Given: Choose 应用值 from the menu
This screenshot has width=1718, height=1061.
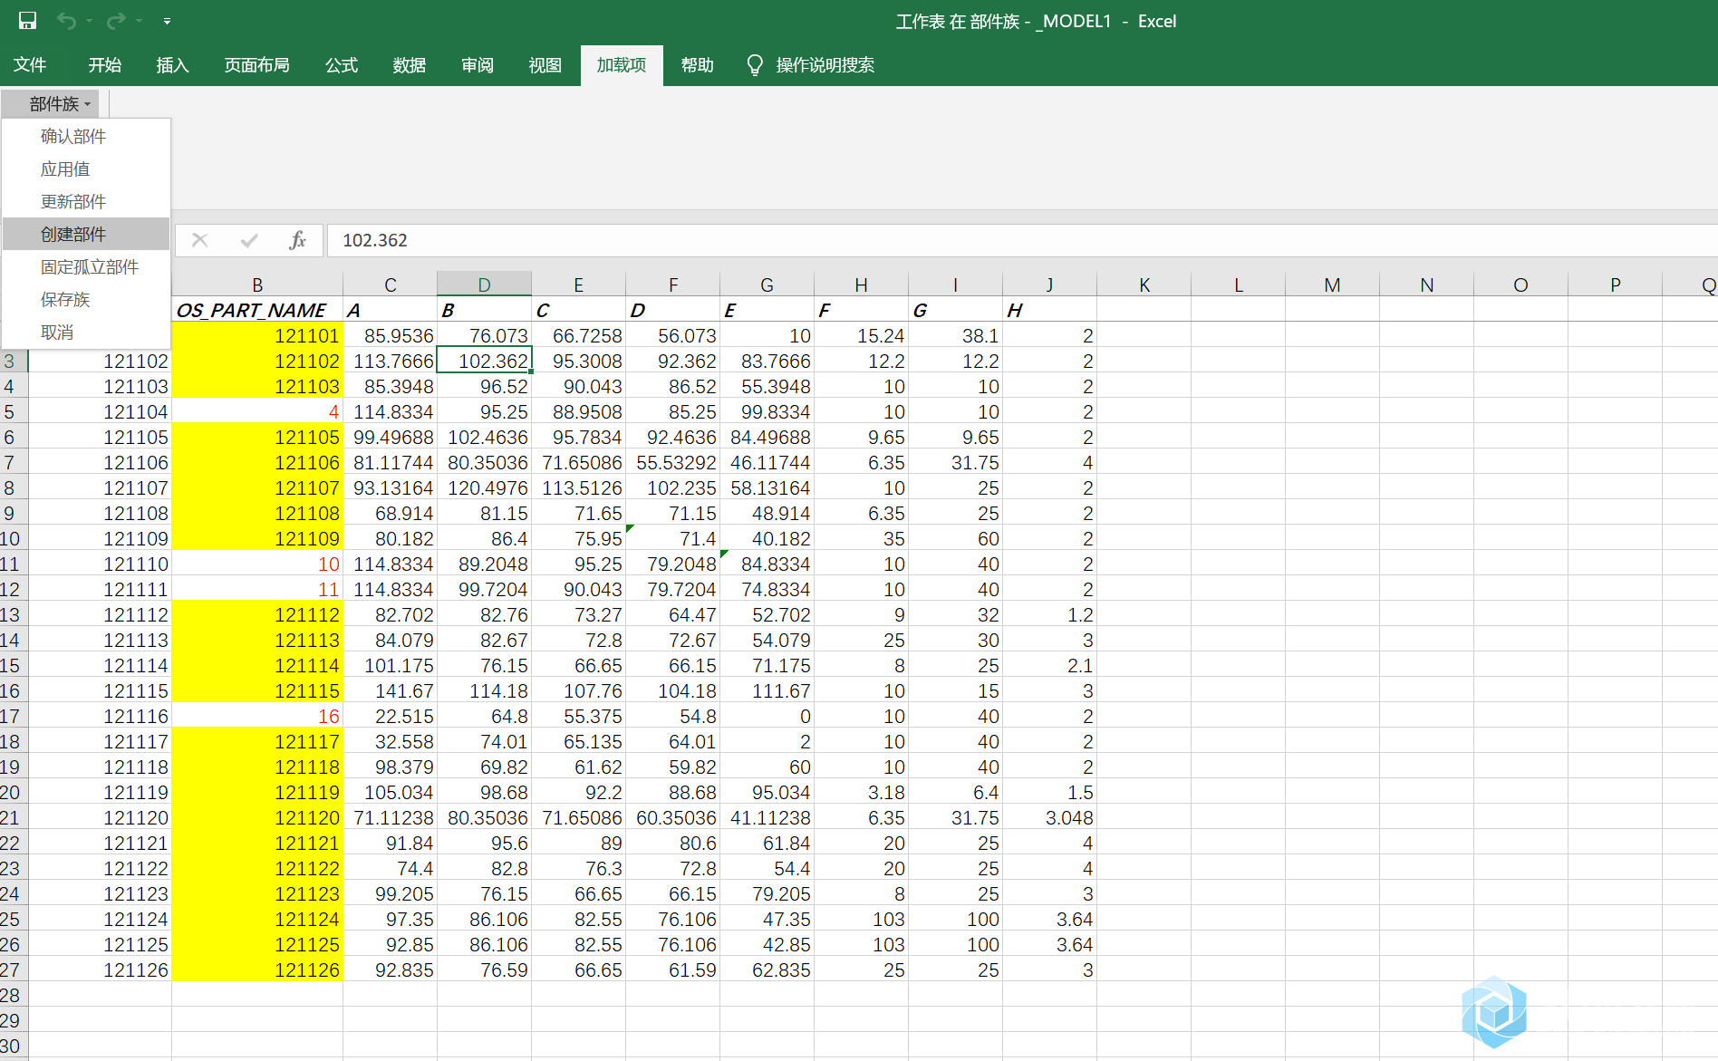Looking at the screenshot, I should (86, 169).
